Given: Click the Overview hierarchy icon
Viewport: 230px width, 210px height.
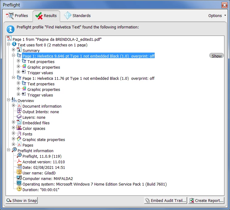Looking at the screenshot, I should [x=14, y=100].
